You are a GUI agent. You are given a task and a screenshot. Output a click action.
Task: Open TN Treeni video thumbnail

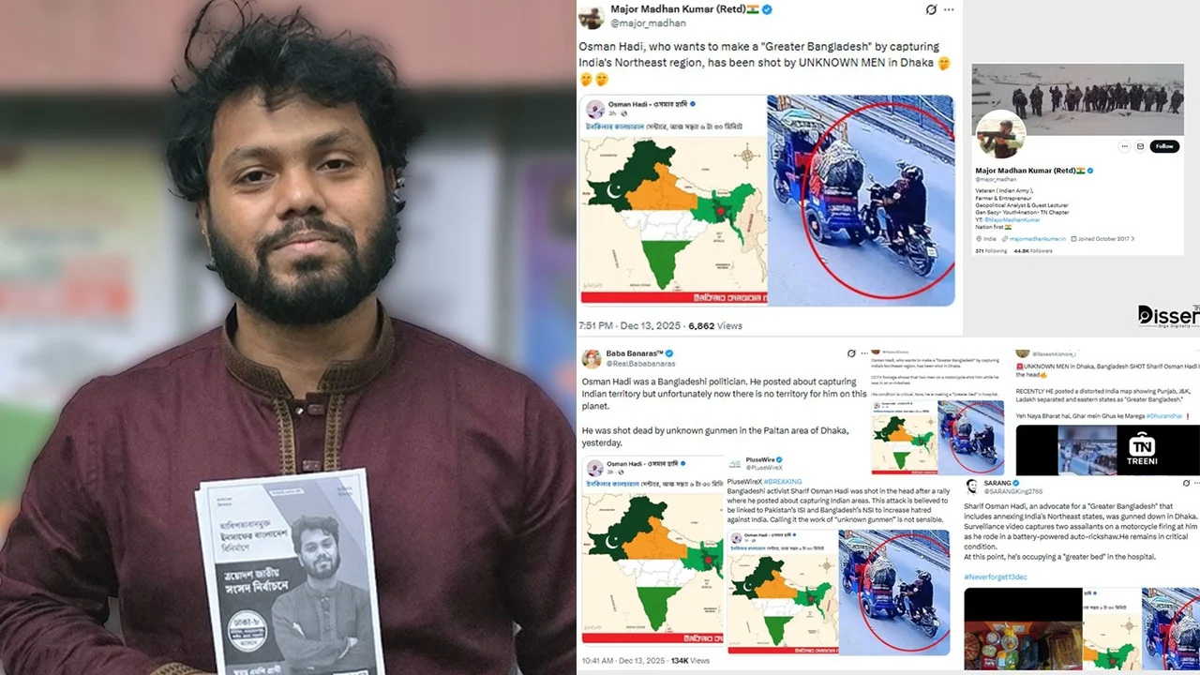click(x=1107, y=450)
